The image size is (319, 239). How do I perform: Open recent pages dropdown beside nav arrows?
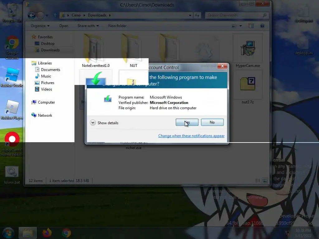click(47, 16)
